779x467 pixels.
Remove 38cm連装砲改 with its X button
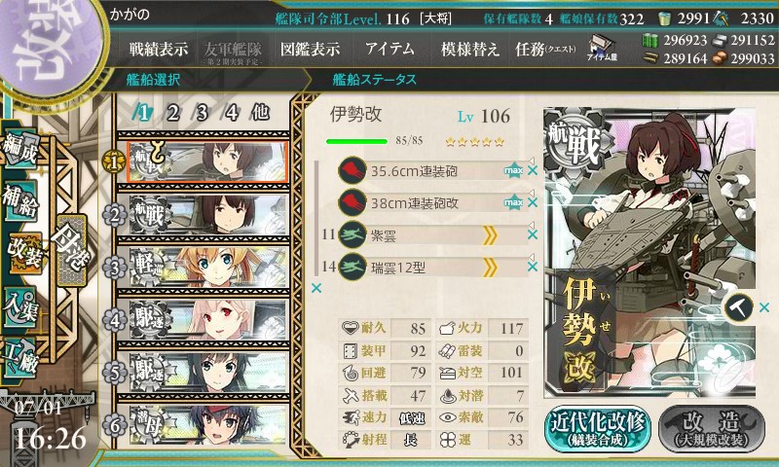[x=533, y=202]
